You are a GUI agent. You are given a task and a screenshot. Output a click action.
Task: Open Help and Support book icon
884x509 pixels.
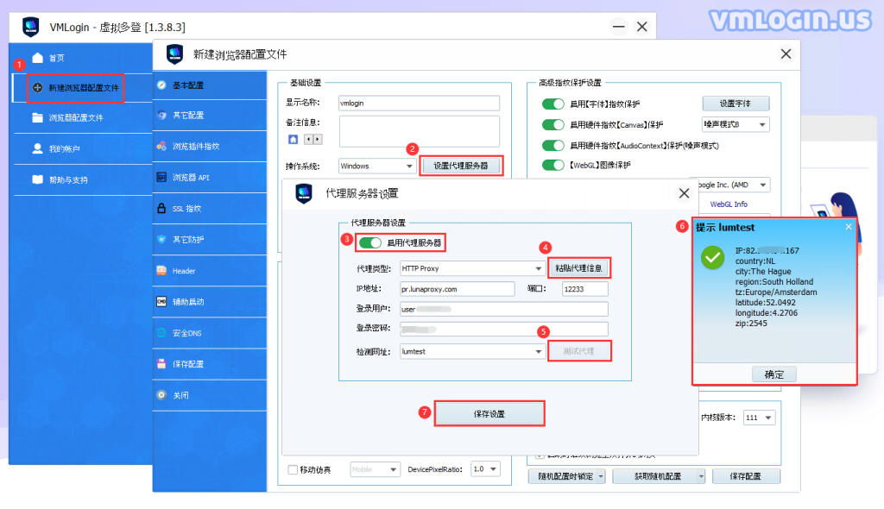tap(38, 179)
